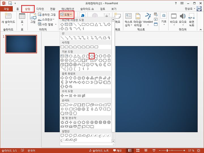The image size is (204, 153).
Task: Switch to the 애니메이션 tab
Action: (x=68, y=9)
